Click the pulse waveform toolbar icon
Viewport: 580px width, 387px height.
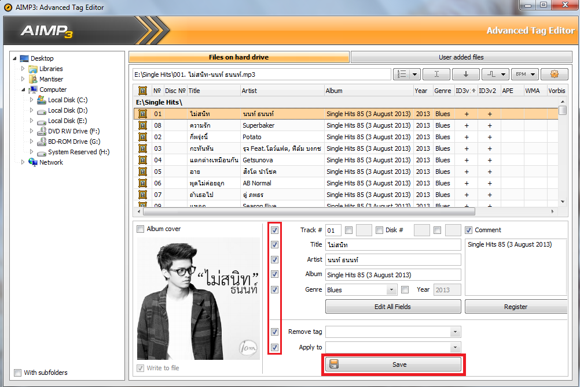[491, 75]
